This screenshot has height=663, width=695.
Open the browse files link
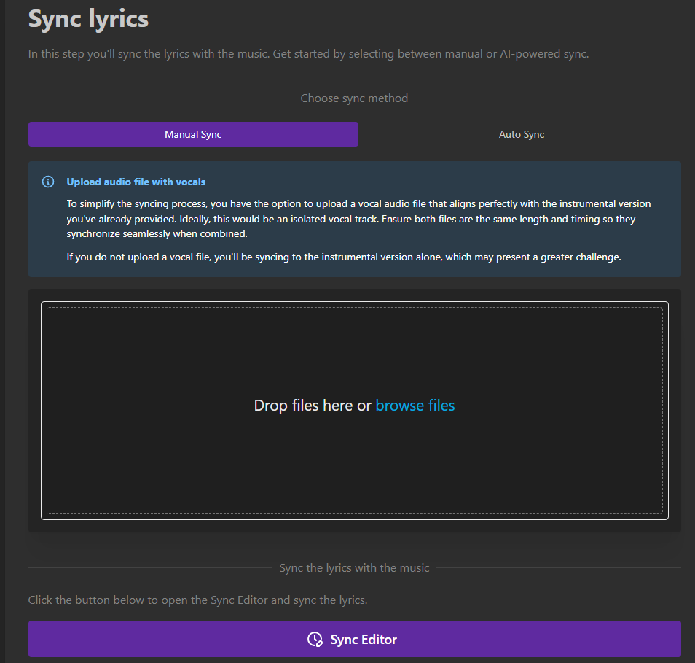pyautogui.click(x=415, y=406)
